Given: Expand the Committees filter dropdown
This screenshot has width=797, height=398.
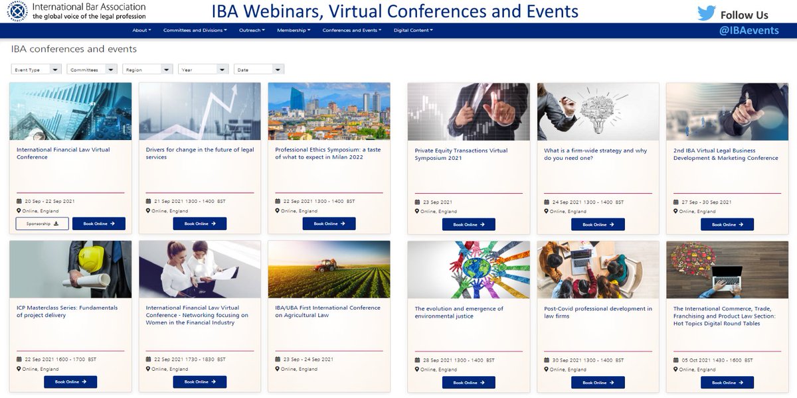Looking at the screenshot, I should [x=92, y=69].
